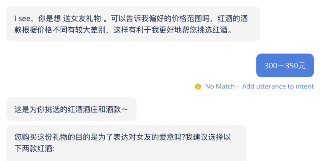Screen dimensions: 321x161
Task: Click the yellow No Match warning icon
Action: pos(198,87)
